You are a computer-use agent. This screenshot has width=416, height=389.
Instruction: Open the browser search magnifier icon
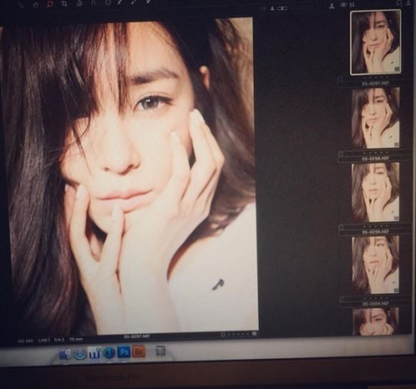[399, 3]
